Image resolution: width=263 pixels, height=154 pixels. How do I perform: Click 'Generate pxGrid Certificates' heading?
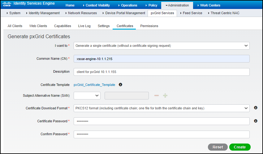(39, 36)
